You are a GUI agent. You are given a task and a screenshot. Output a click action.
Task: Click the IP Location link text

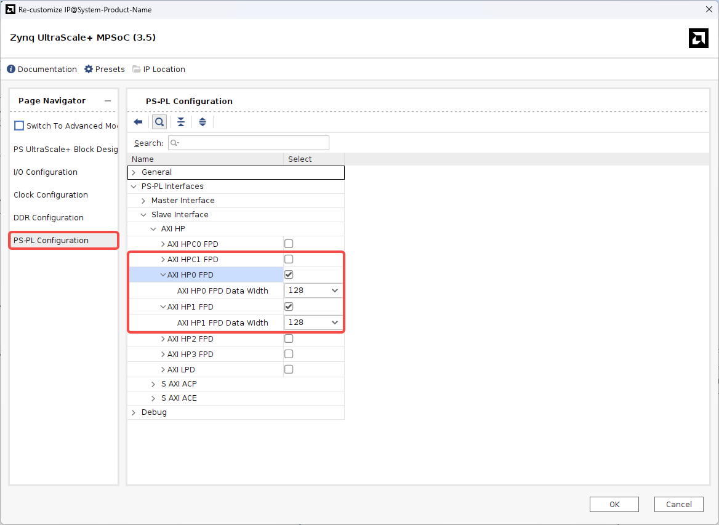164,69
